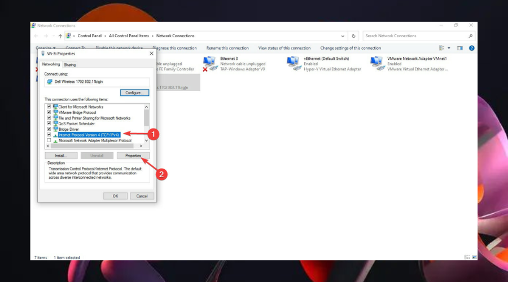508x282 pixels.
Task: Toggle QoS Packet Scheduler checkbox
Action: [x=49, y=124]
